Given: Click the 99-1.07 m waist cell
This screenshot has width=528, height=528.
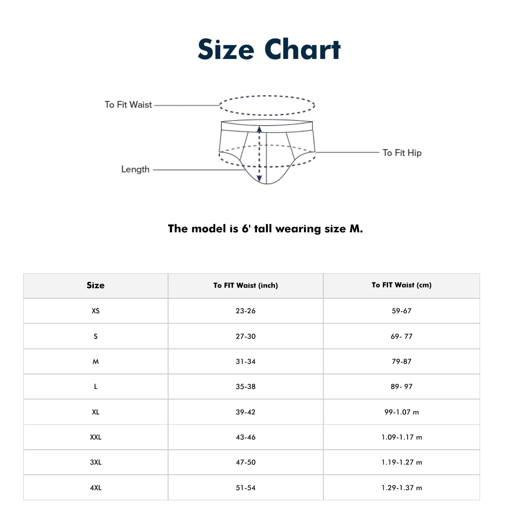Looking at the screenshot, I should (x=401, y=412).
